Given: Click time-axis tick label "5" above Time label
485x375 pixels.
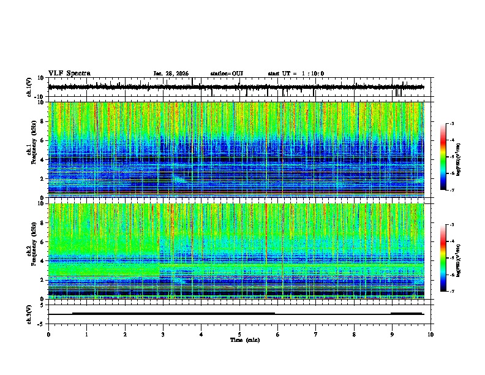Looking at the screenshot, I should coord(239,335).
